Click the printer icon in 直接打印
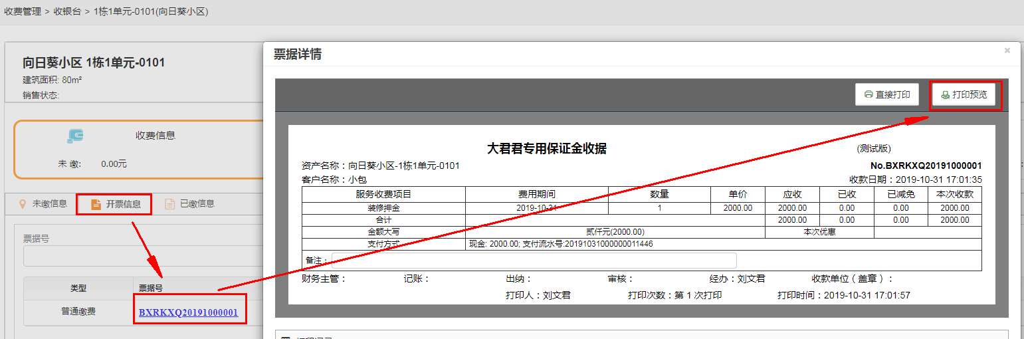This screenshot has width=1024, height=339. click(x=868, y=94)
